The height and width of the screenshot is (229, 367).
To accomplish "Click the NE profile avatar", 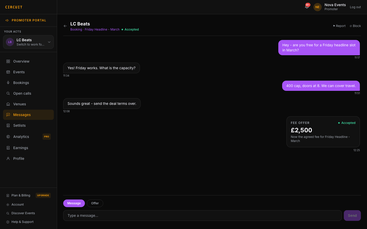I will pyautogui.click(x=317, y=7).
